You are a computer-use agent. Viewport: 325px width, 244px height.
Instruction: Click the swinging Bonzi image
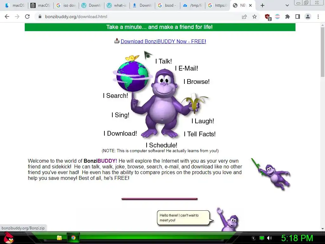pos(272,174)
